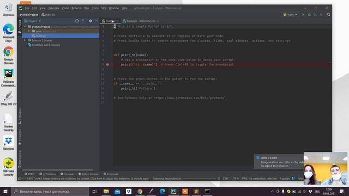Viewport: 349px width, 196px height.
Task: Click the jetbrains.com help link in code
Action: pos(189,98)
